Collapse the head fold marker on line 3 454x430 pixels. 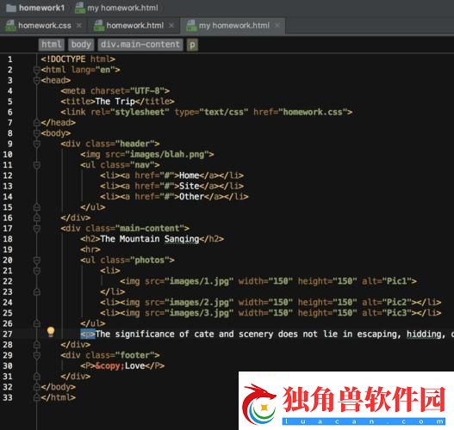pos(36,81)
